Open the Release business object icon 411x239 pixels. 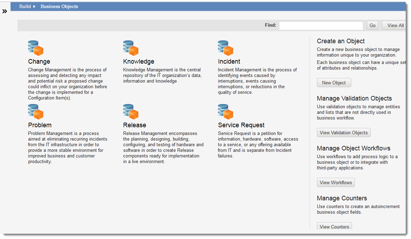coord(131,111)
